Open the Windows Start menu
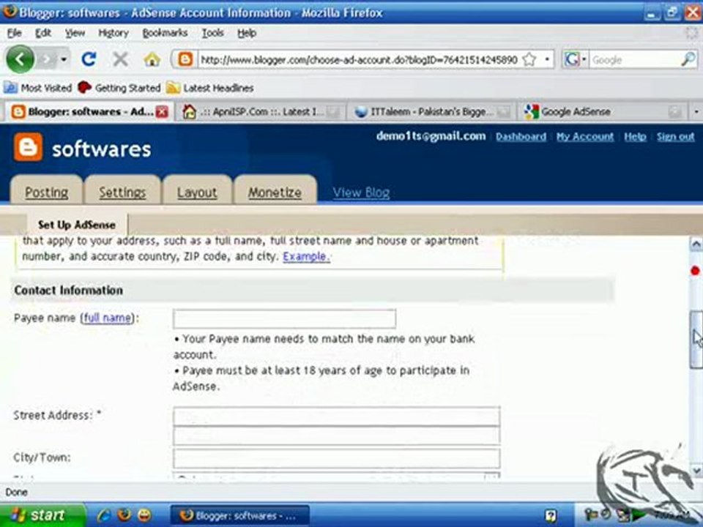The height and width of the screenshot is (527, 703). tap(43, 515)
